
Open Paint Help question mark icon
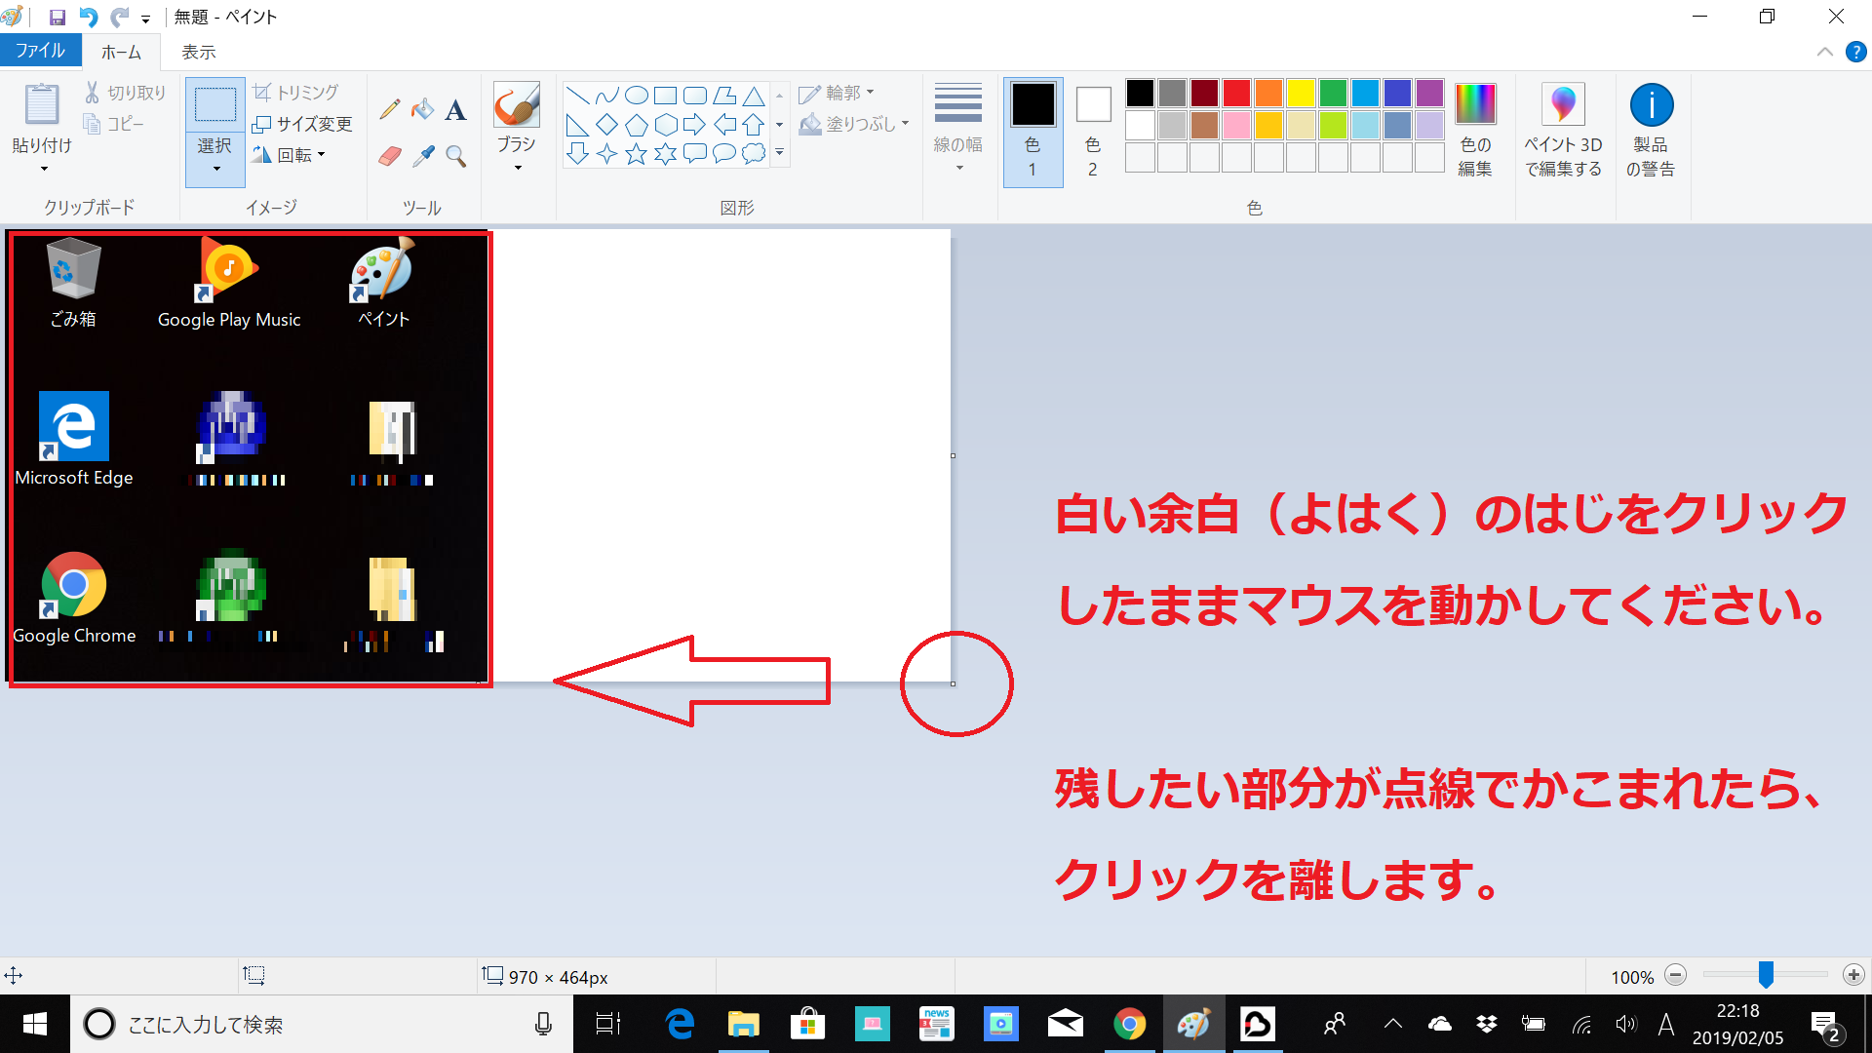(1855, 52)
